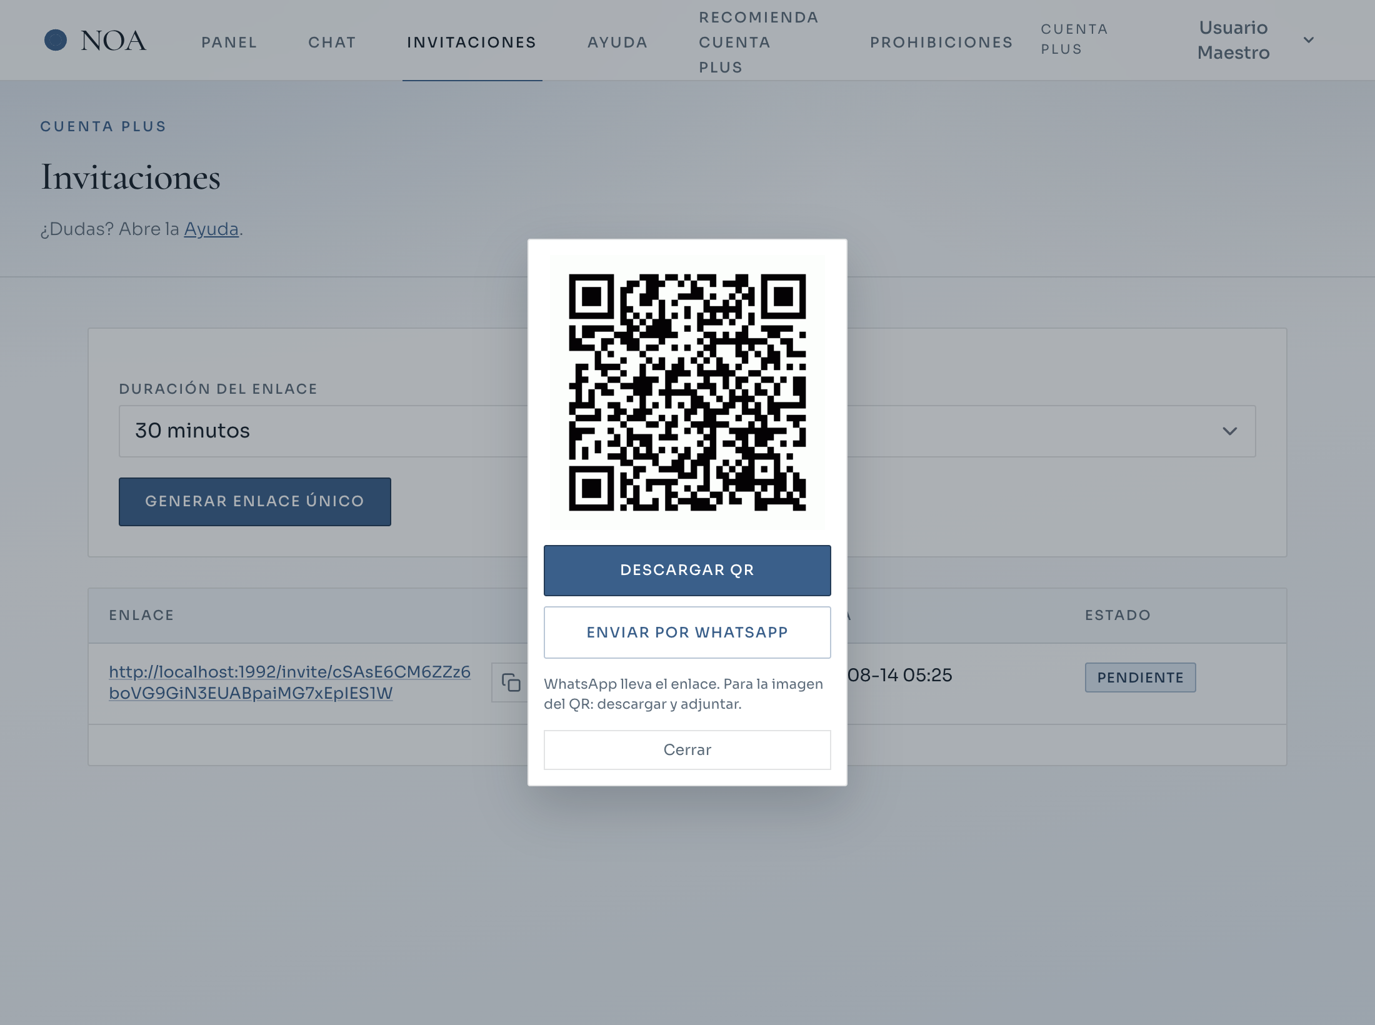Copy the invite link with copy icon

tap(511, 682)
